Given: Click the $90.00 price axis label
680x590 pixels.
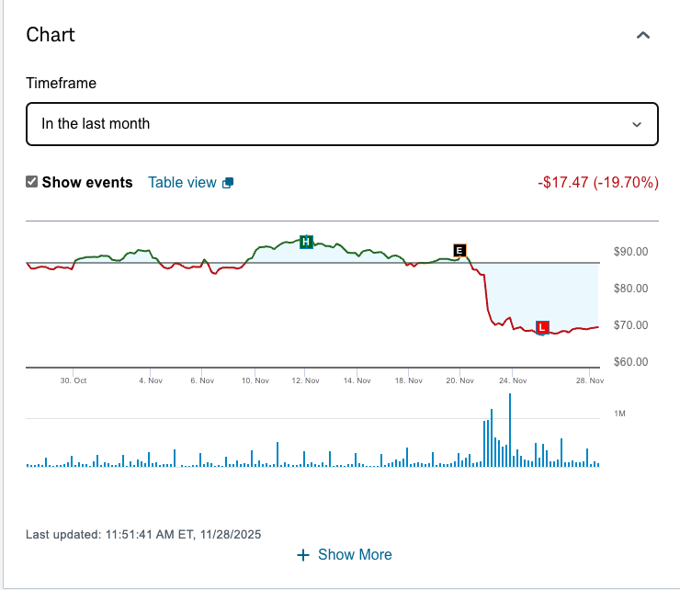Looking at the screenshot, I should tap(630, 252).
